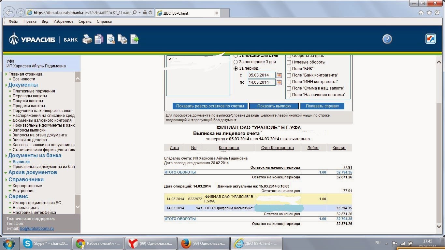Open the document preview magnifier icon
The width and height of the screenshot is (445, 250).
111,39
